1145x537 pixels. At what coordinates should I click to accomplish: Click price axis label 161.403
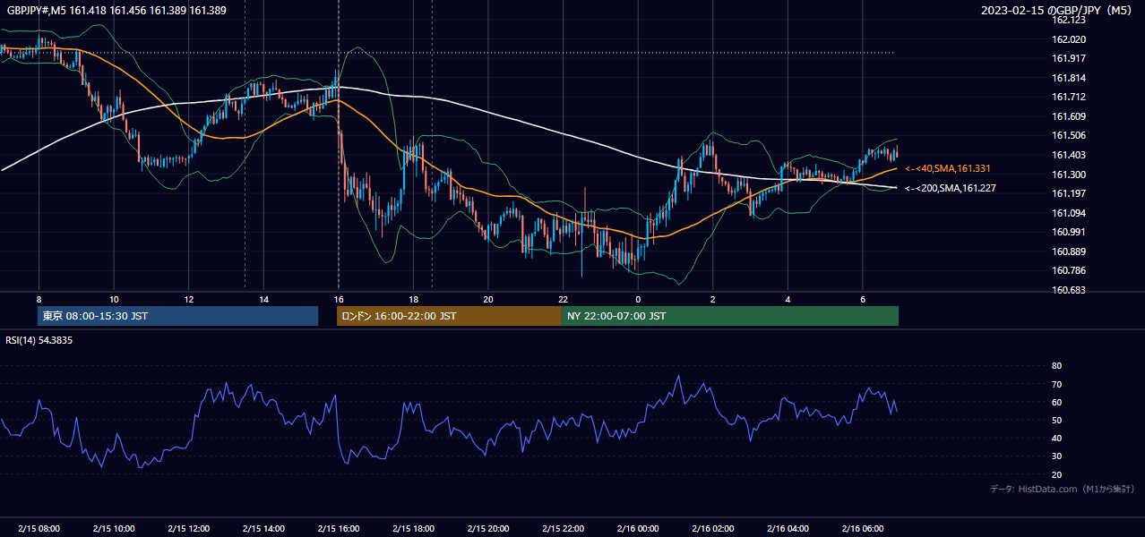pos(1068,155)
